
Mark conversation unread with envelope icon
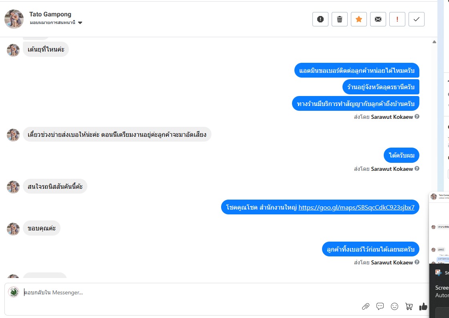click(x=378, y=19)
